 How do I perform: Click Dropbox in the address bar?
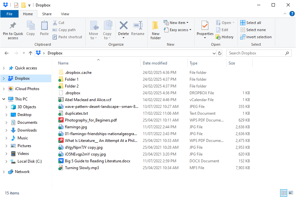click(55, 53)
